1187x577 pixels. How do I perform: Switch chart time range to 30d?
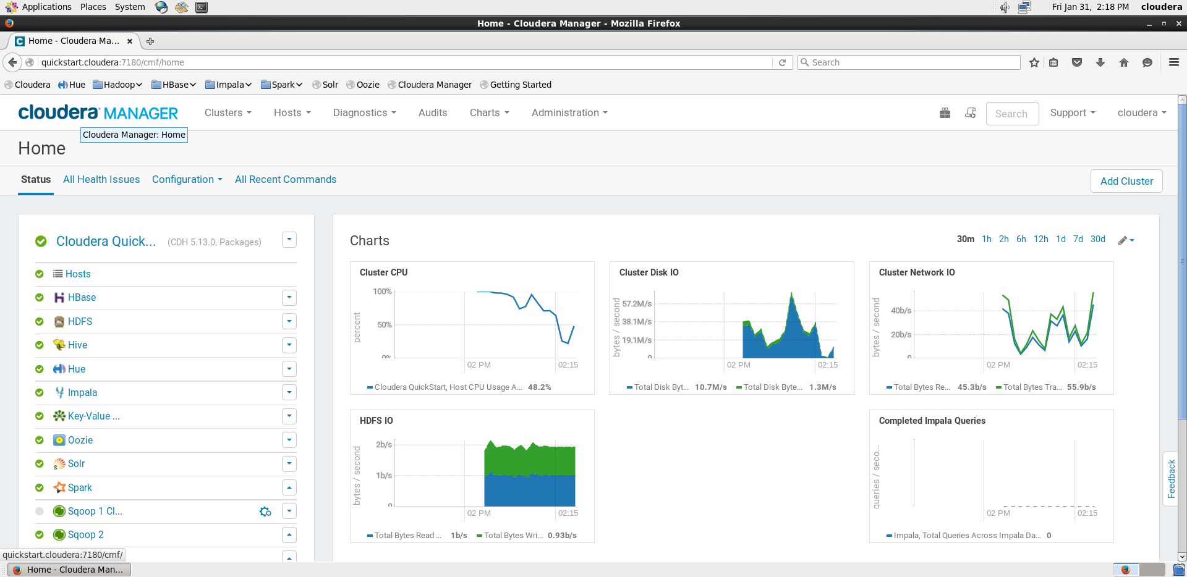point(1098,239)
